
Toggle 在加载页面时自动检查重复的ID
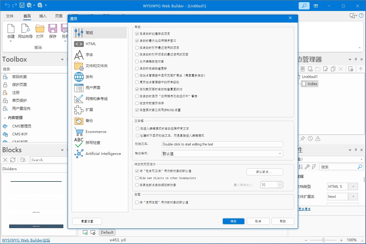(x=137, y=89)
